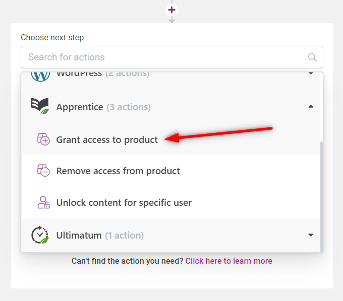Expand the WordPress actions arrow

[311, 73]
